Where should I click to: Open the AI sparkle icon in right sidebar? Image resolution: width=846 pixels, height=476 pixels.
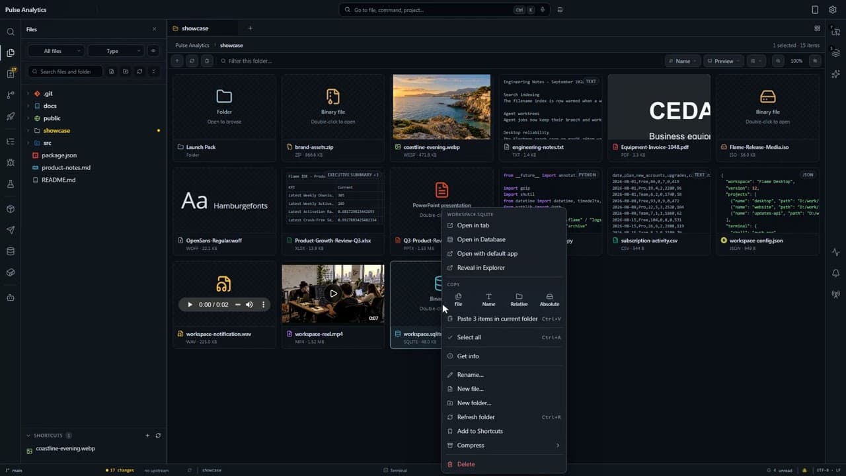(x=835, y=74)
